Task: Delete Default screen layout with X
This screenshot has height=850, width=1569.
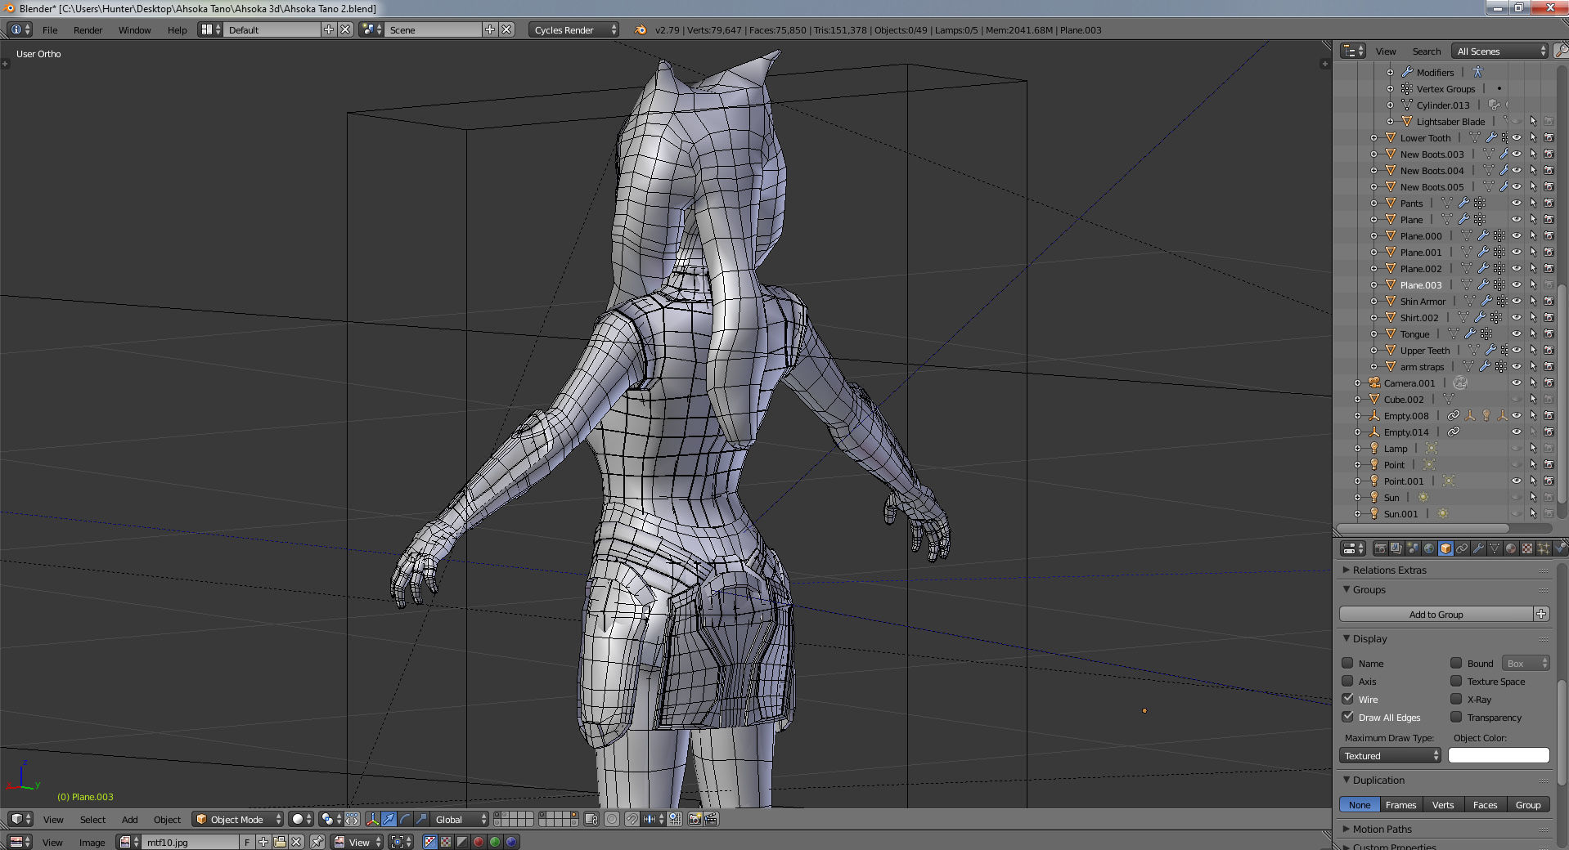Action: point(345,29)
